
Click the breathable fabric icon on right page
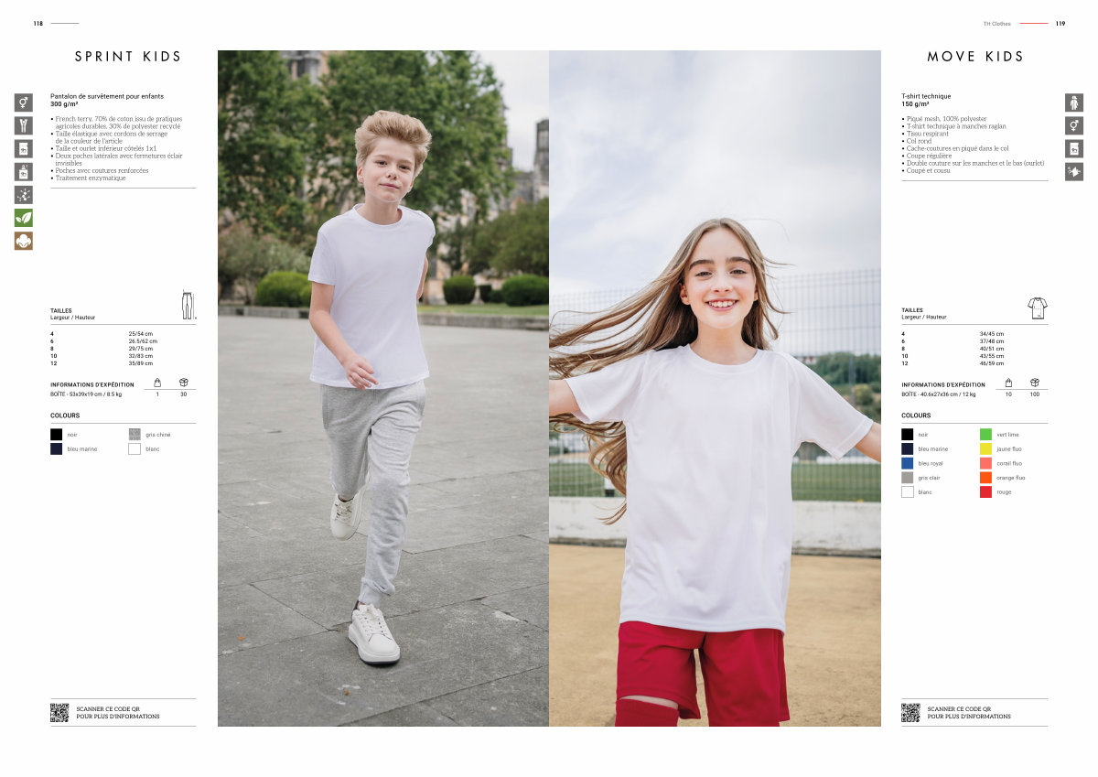1073,171
